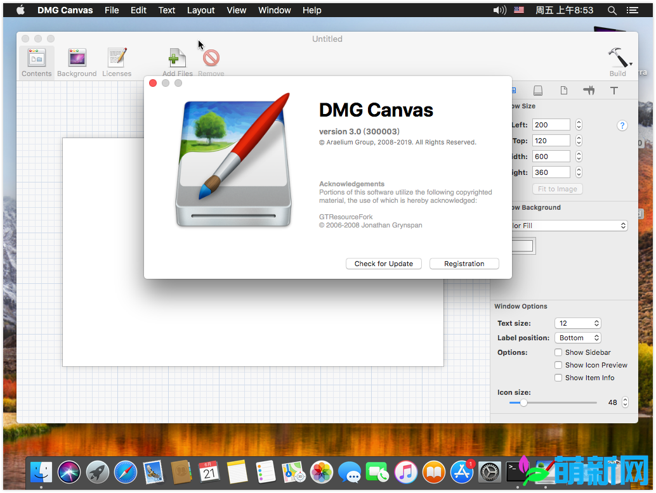The image size is (656, 493).
Task: Click the Spotlight search icon
Action: click(x=612, y=10)
